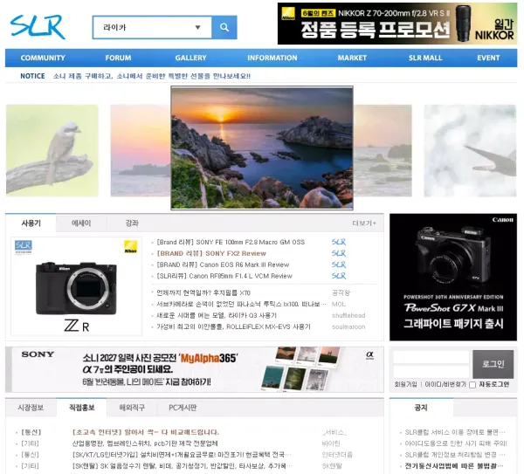The image size is (524, 474).
Task: Open the SLR MALL menu
Action: [x=425, y=58]
